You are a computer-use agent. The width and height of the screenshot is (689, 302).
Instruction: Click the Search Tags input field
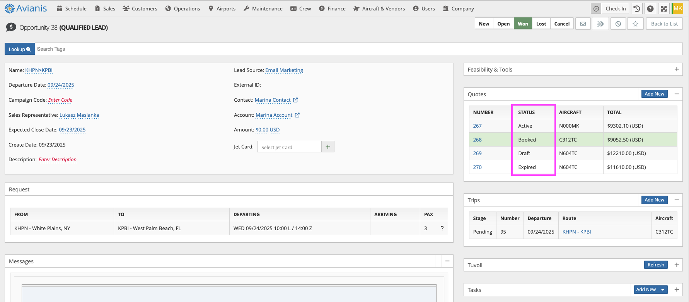coord(348,49)
